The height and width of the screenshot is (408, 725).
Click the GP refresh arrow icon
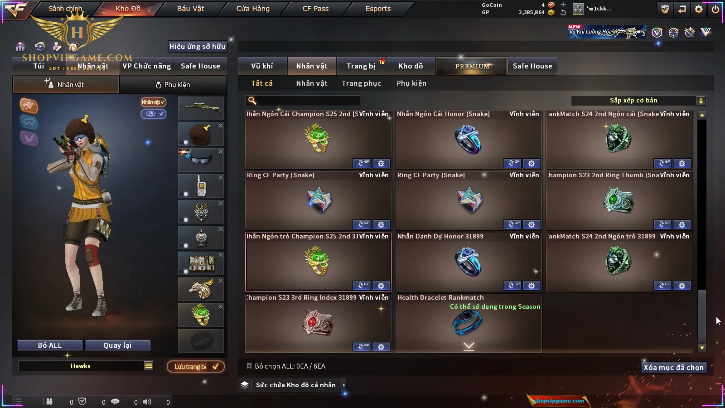pos(563,13)
